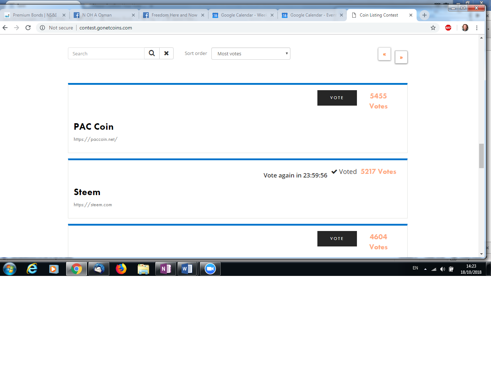Open Sort order dropdown Most votes

(x=251, y=54)
